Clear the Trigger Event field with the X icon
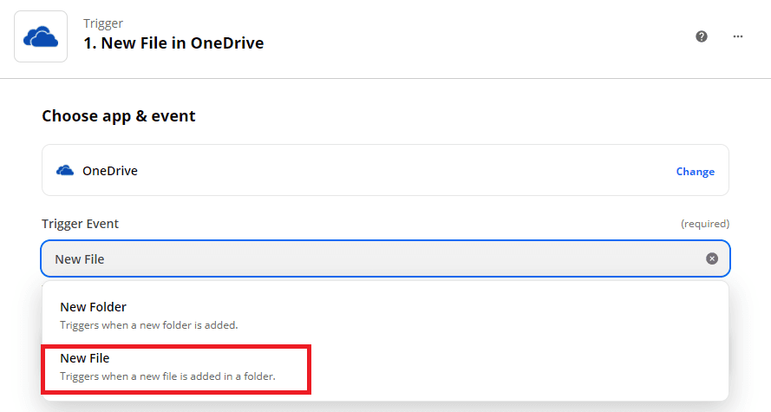The width and height of the screenshot is (771, 412). pyautogui.click(x=712, y=258)
